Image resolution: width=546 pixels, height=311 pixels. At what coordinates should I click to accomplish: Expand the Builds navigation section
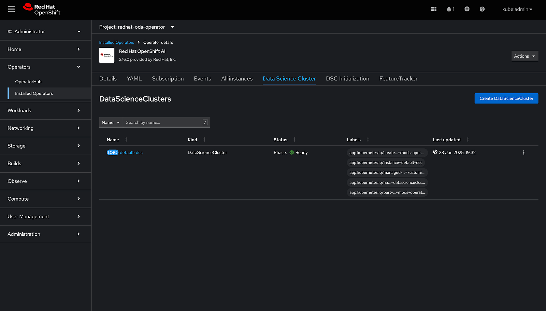tap(46, 164)
